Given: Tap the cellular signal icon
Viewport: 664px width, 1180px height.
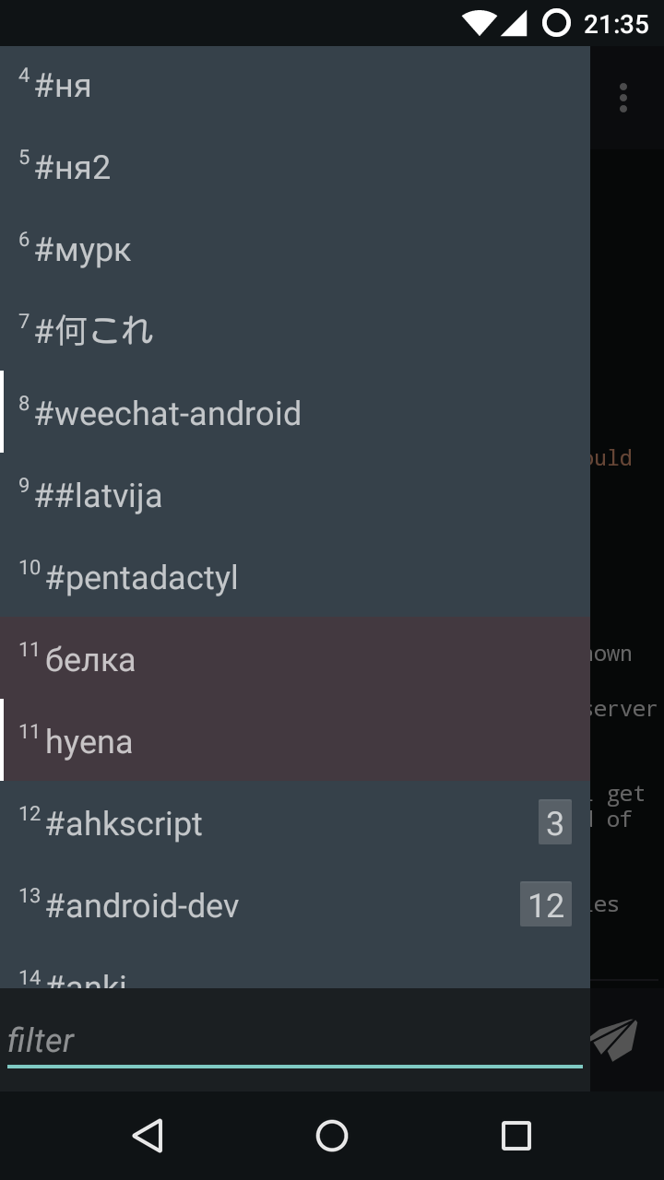Looking at the screenshot, I should [516, 23].
